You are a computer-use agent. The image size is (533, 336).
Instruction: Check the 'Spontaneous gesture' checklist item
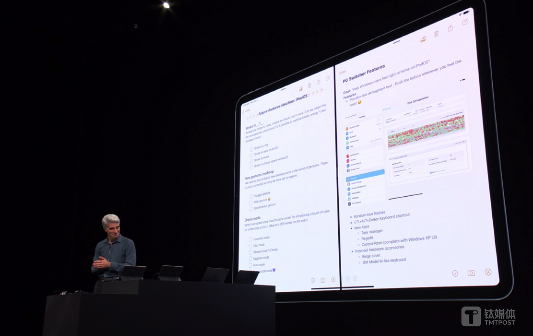(x=251, y=209)
